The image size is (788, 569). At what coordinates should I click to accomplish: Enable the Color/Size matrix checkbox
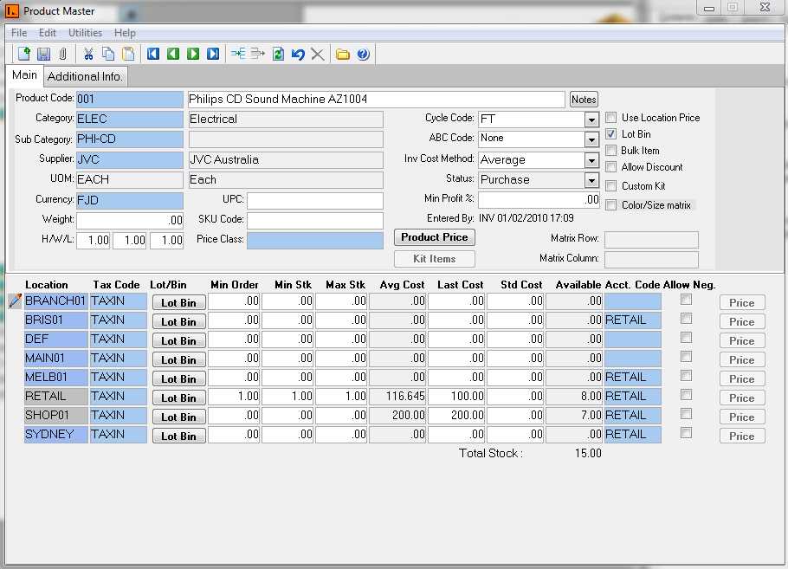[x=611, y=205]
